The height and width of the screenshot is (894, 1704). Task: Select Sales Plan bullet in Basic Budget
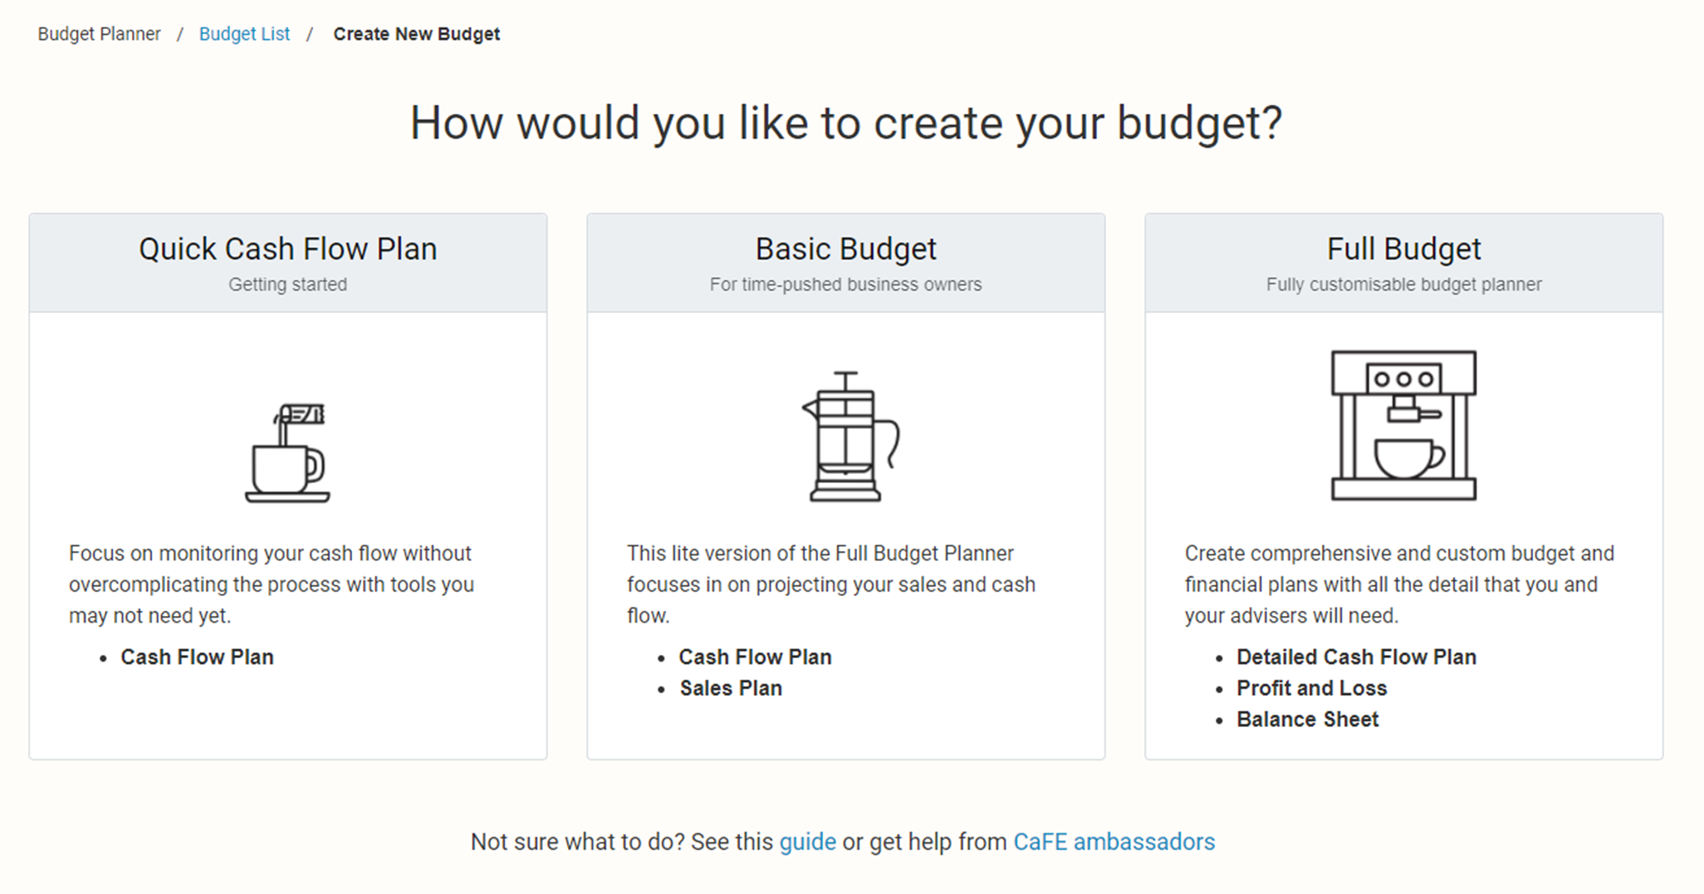click(731, 688)
